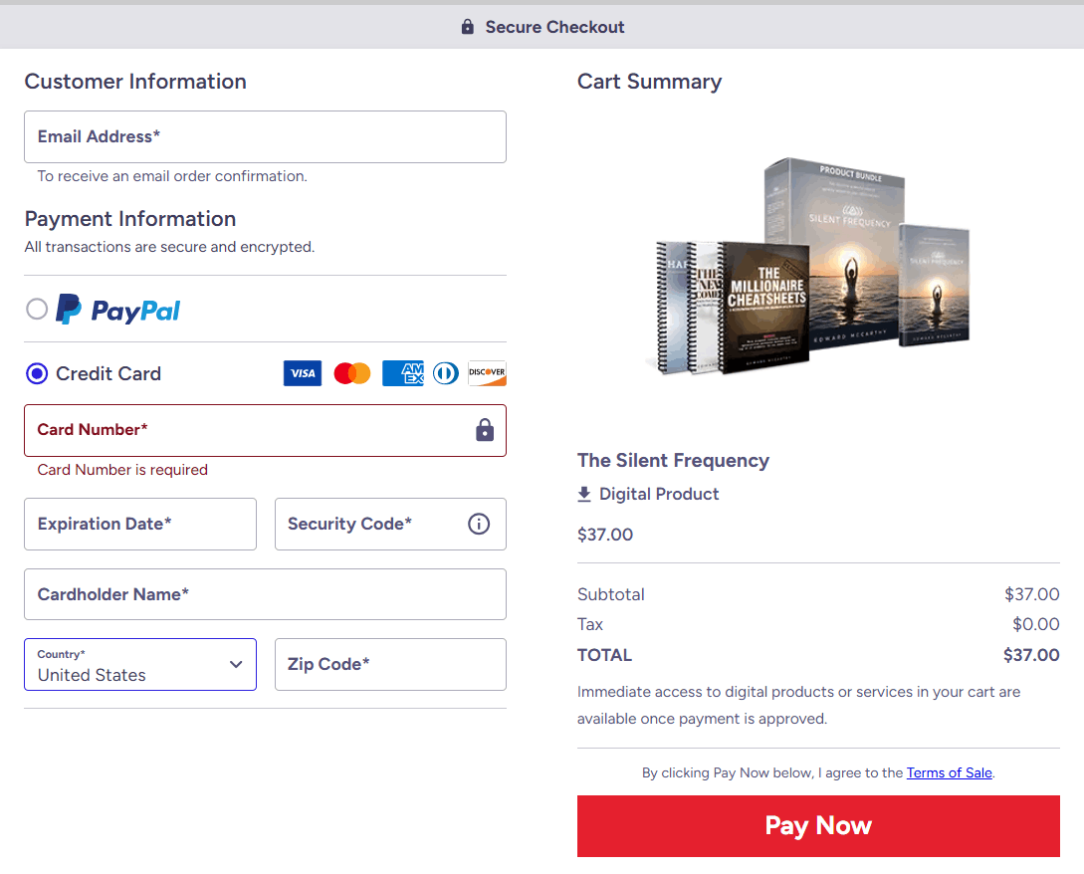Click the American Express icon
Image resolution: width=1084 pixels, height=874 pixels.
pos(402,373)
